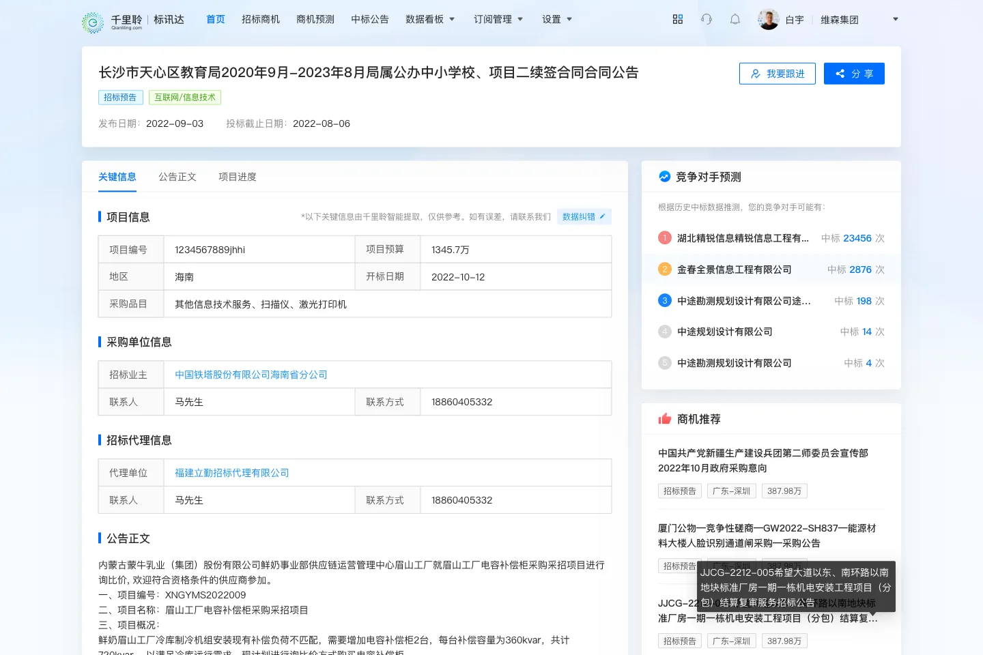Open 中国共产党新疆生产建设兵团 recommendation
Viewport: 983px width, 655px height.
coord(763,461)
